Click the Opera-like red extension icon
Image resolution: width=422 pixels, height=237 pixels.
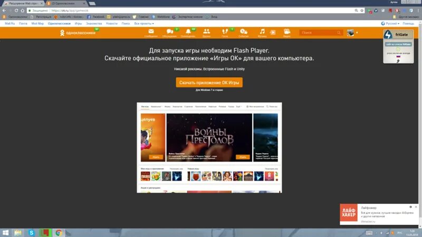click(x=397, y=11)
